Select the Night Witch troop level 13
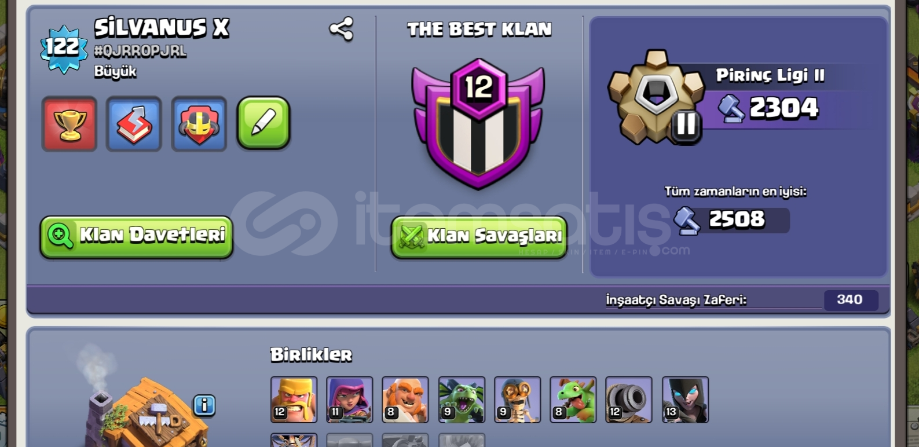The width and height of the screenshot is (919, 447). pos(685,400)
